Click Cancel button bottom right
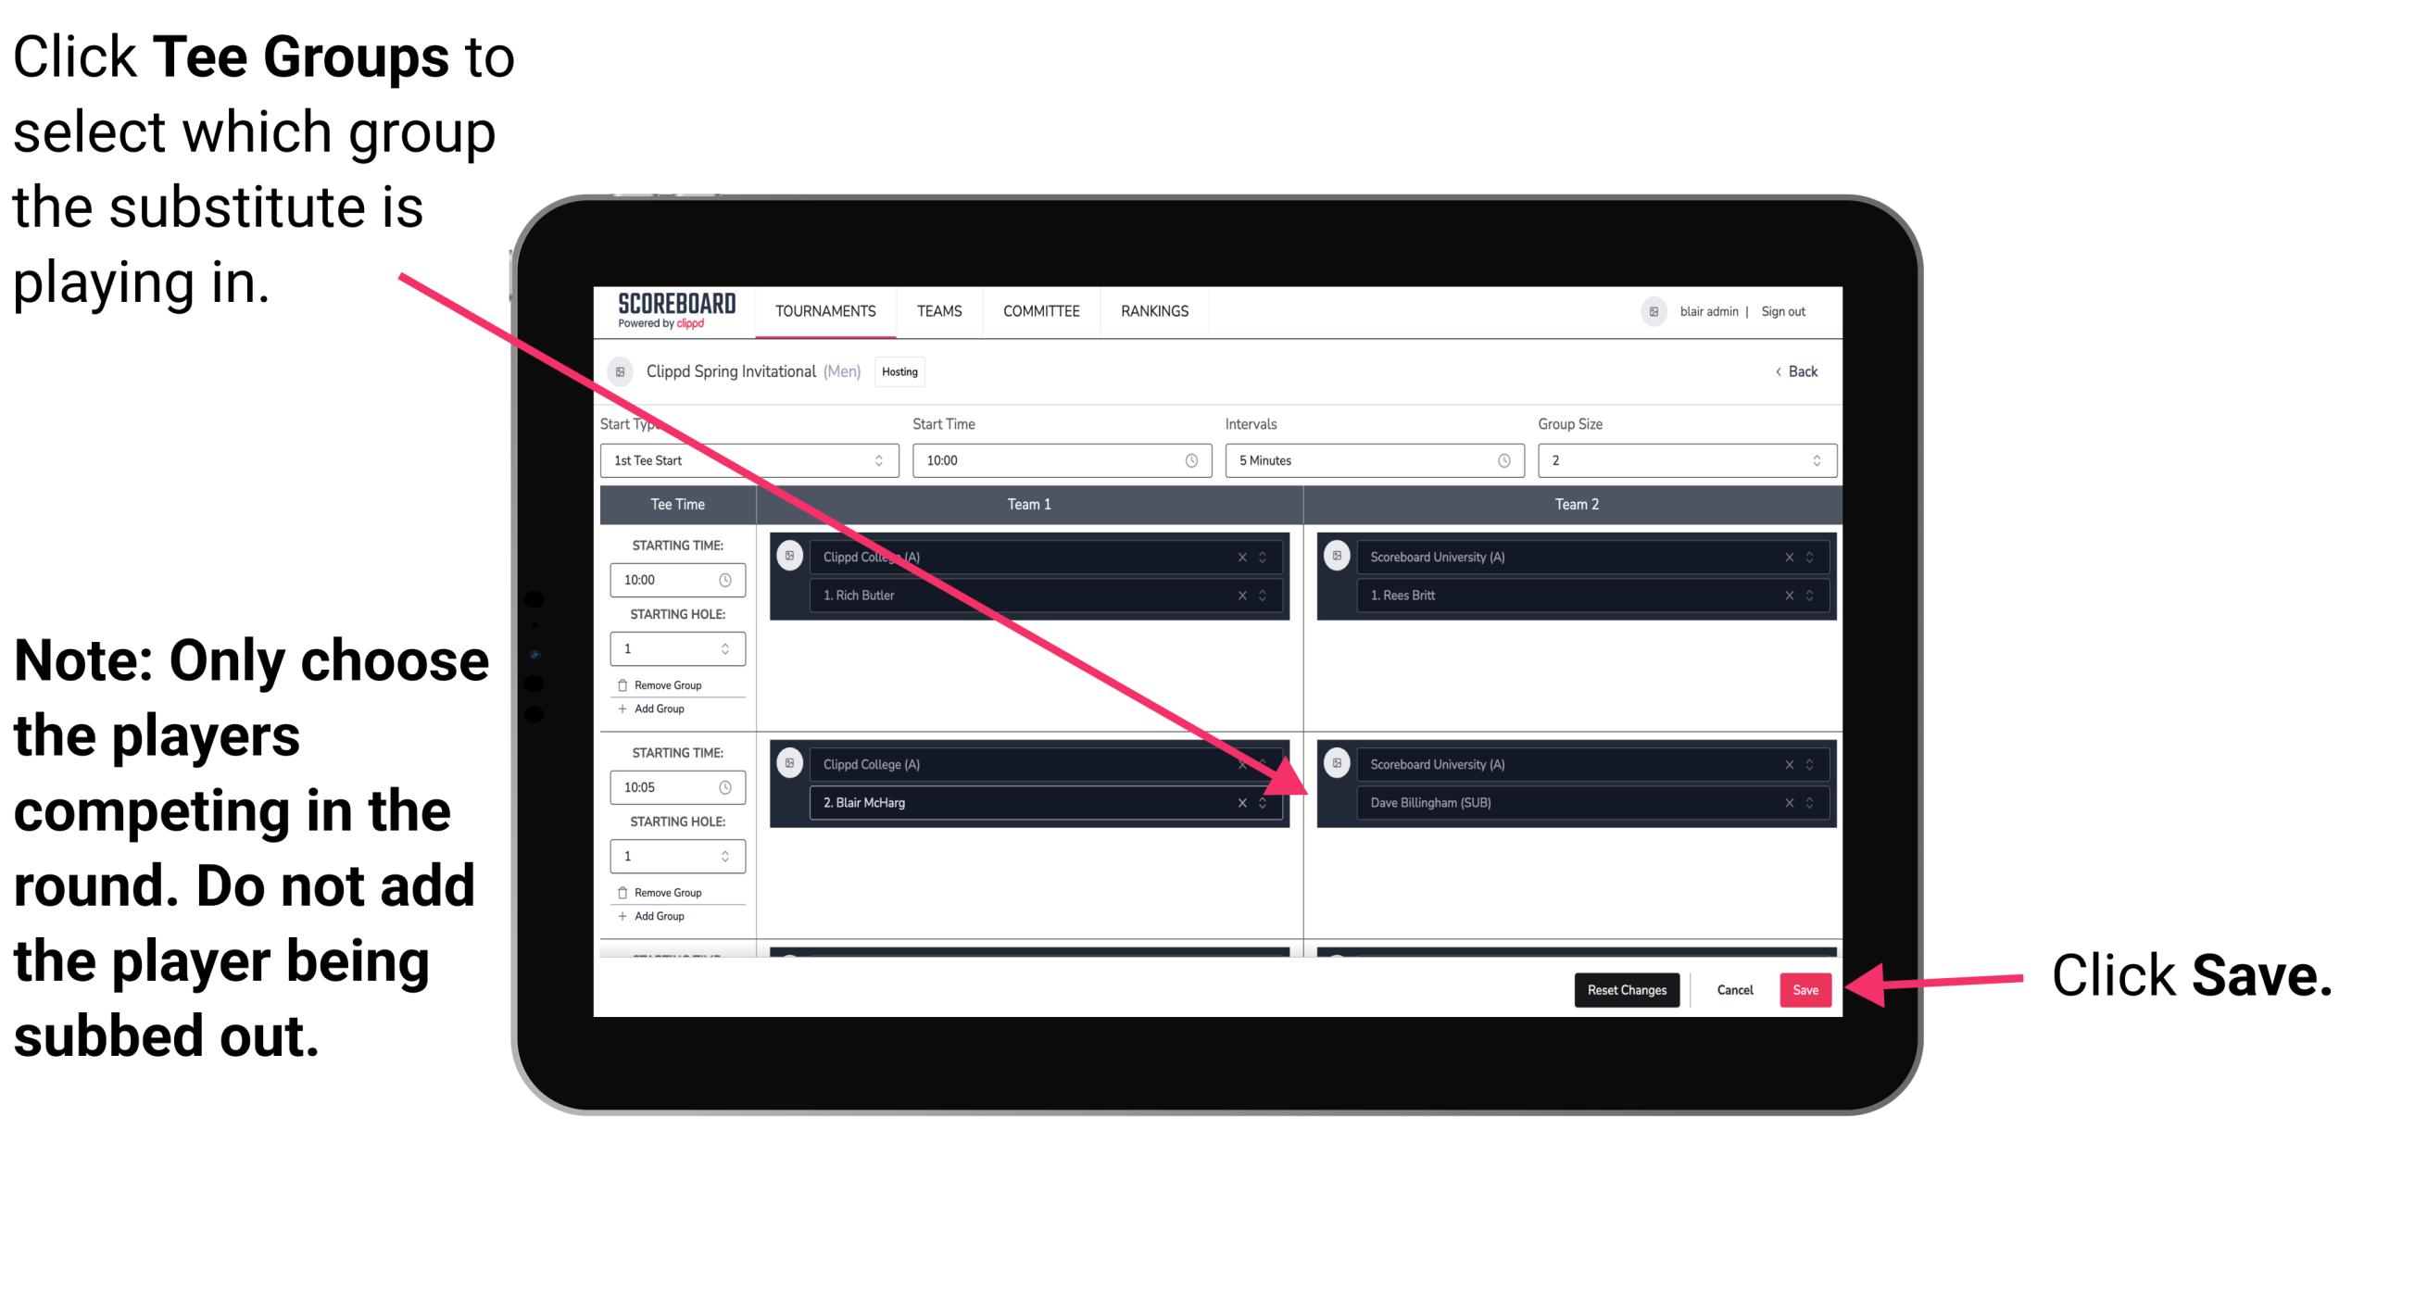 (1734, 988)
